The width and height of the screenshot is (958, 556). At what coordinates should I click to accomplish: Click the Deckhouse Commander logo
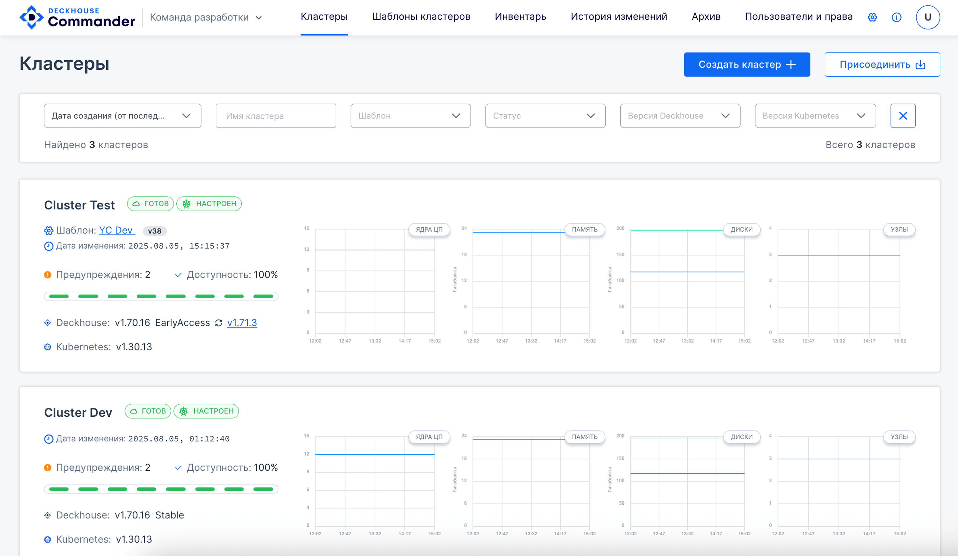(x=77, y=17)
